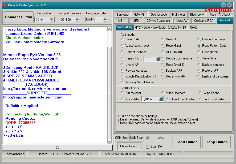This screenshot has height=164, width=236.
Task: Select Lock bootloader option
Action: pos(200,99)
